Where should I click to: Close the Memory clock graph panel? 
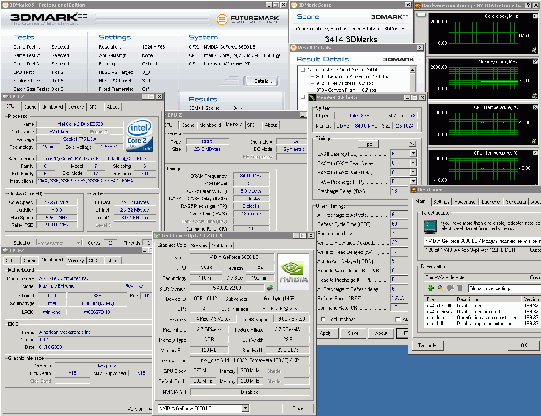point(535,62)
